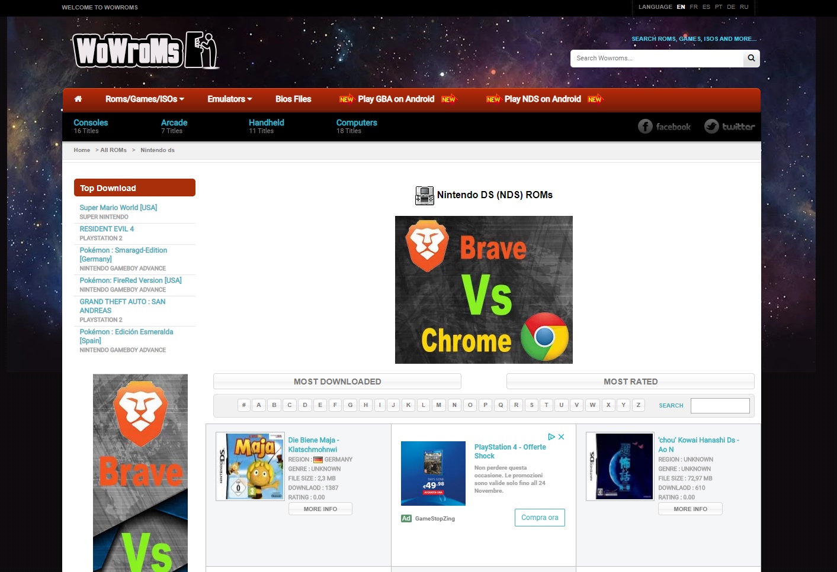This screenshot has width=837, height=572.
Task: Open Grand Theft Auto: San Andreas link
Action: tap(123, 306)
